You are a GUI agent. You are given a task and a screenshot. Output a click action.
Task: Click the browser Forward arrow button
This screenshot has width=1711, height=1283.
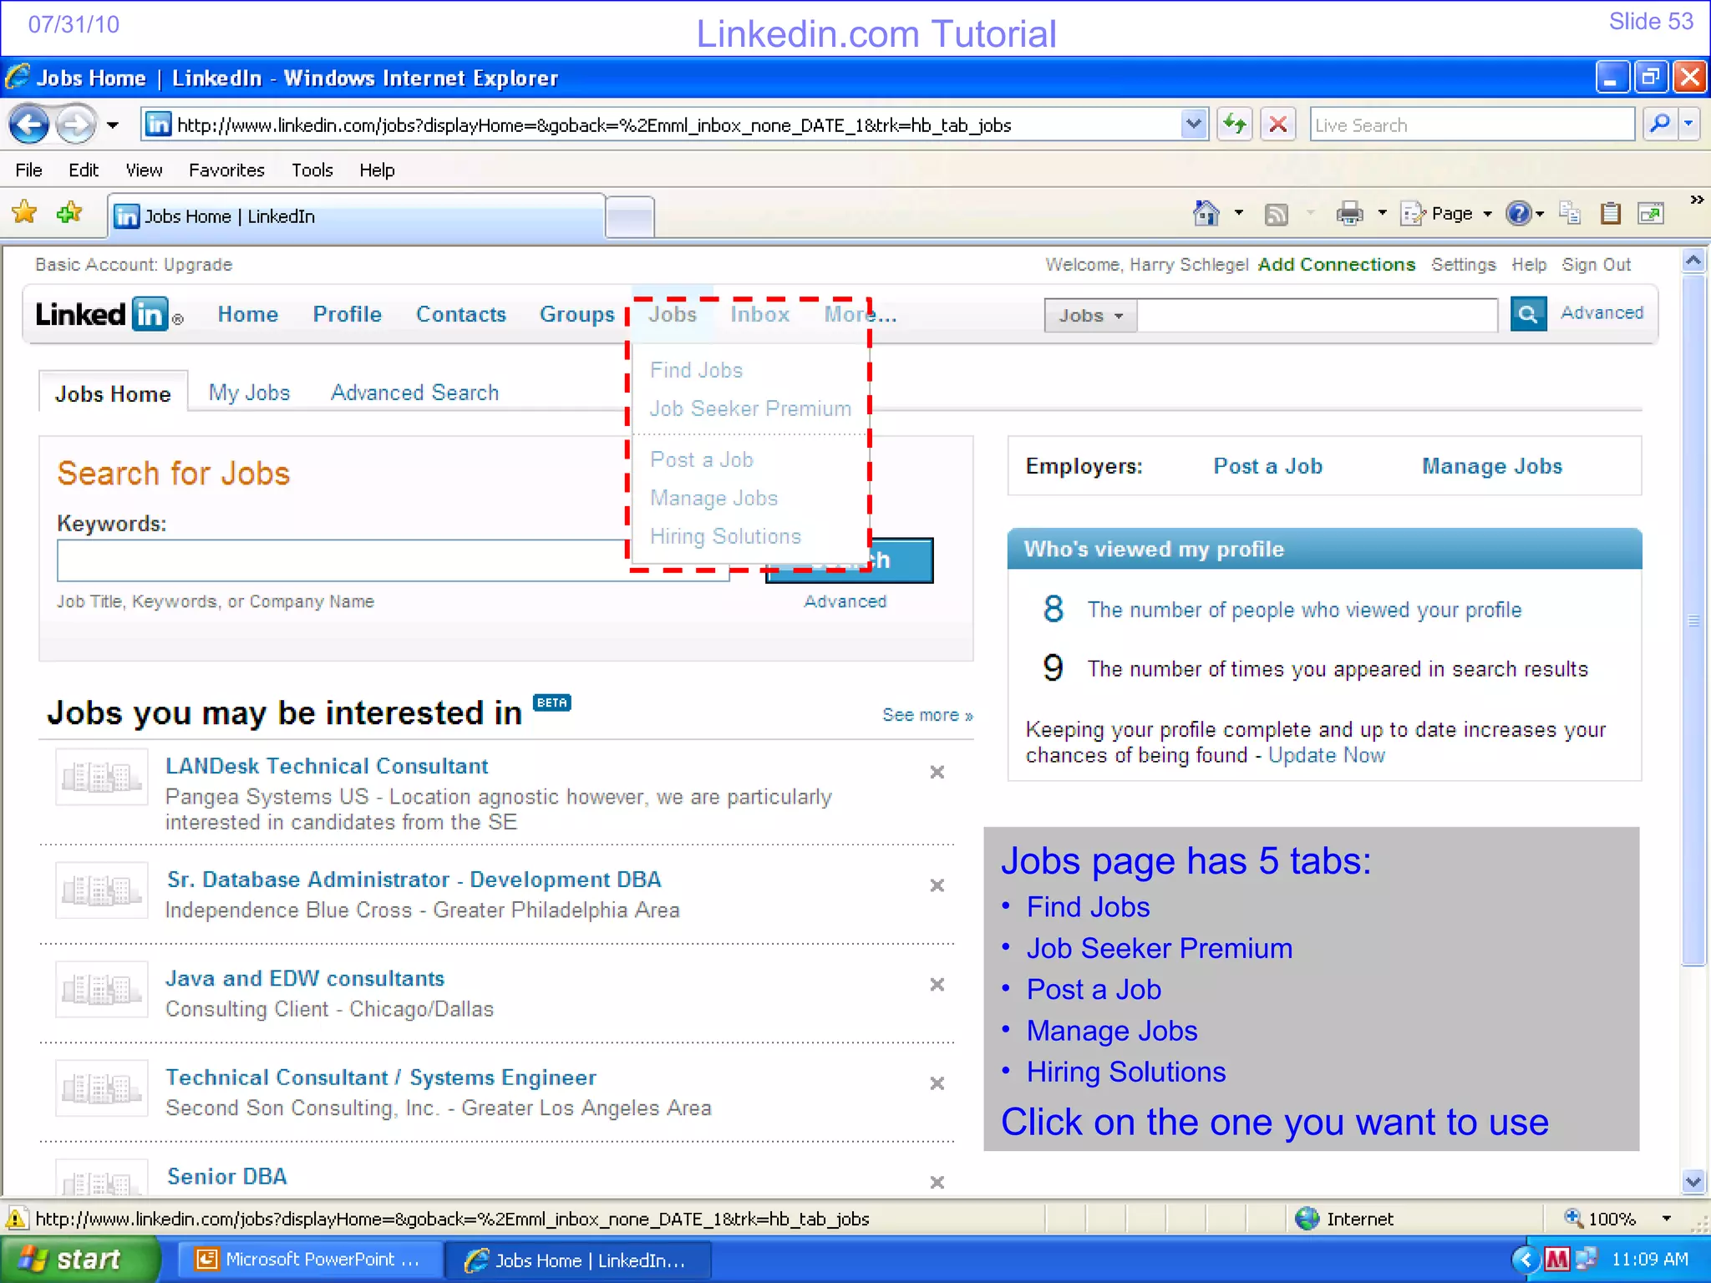pyautogui.click(x=77, y=125)
